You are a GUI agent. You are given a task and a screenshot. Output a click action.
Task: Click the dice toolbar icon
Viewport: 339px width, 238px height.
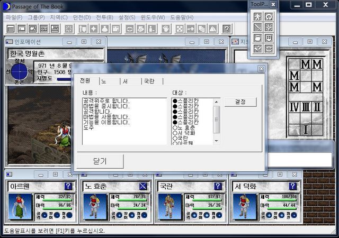[180, 29]
